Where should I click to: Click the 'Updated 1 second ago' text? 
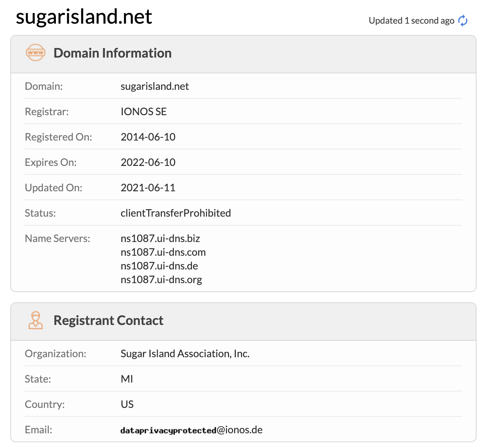(x=411, y=21)
